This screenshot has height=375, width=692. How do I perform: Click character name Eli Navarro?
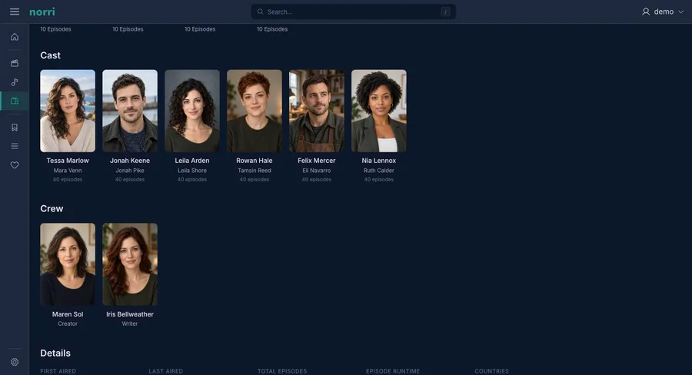click(317, 171)
